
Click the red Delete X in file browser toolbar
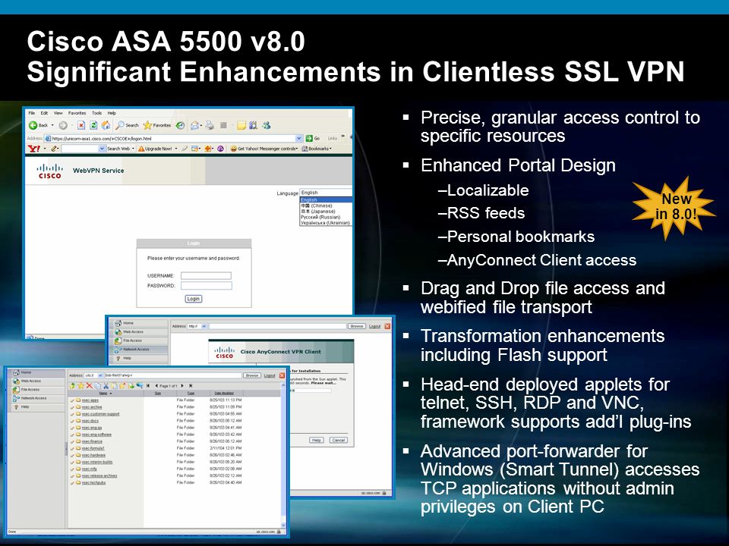90,386
